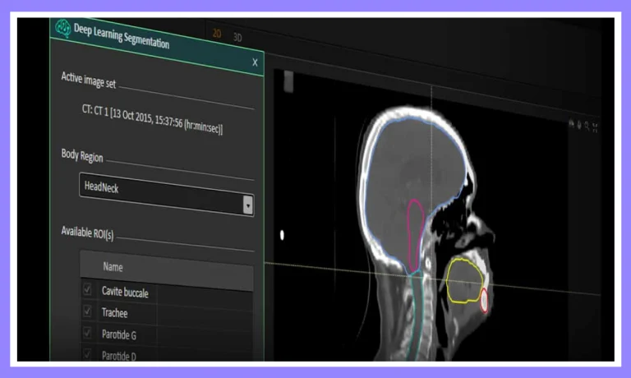Click the cyan spinal canal contour

pos(417,316)
